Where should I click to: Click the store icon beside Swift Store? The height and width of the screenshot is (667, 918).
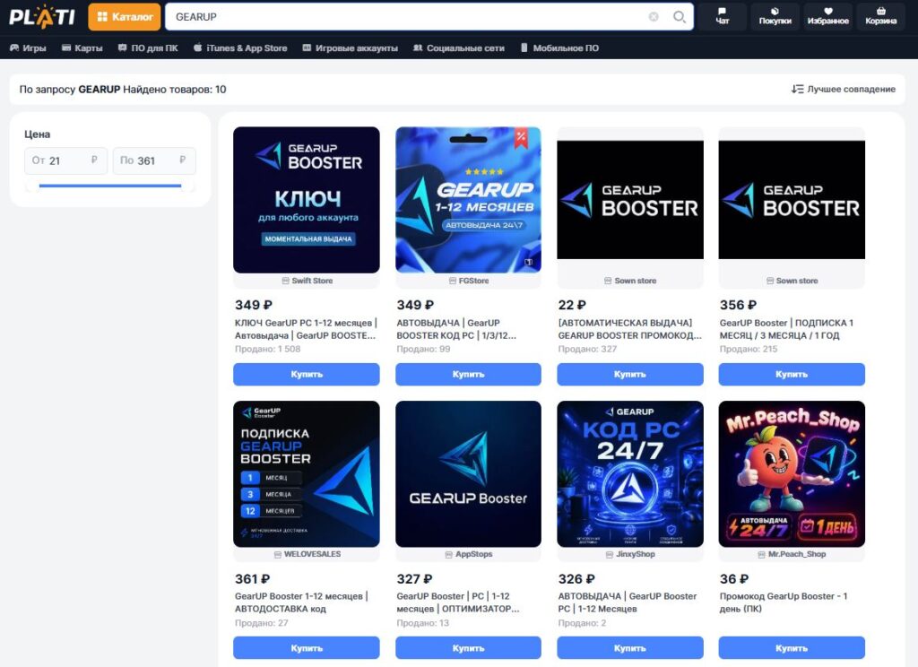[x=286, y=282]
